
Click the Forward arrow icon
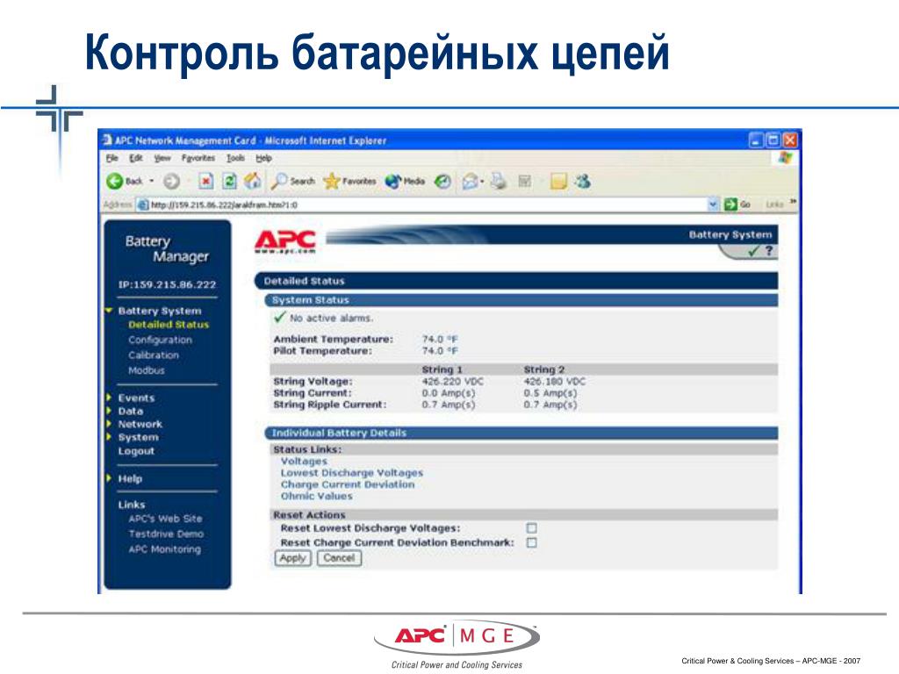(171, 182)
